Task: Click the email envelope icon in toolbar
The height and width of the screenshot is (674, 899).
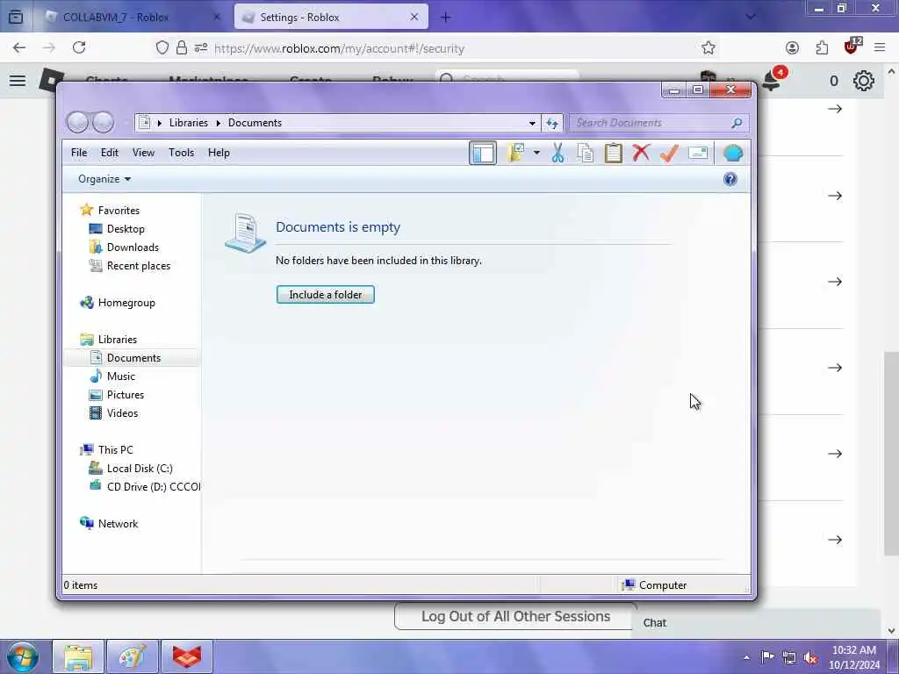Action: click(x=698, y=153)
